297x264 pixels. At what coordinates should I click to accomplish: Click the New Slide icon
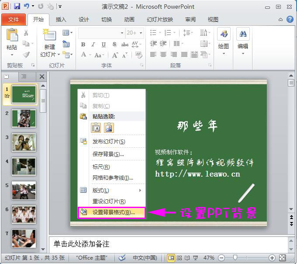click(50, 35)
